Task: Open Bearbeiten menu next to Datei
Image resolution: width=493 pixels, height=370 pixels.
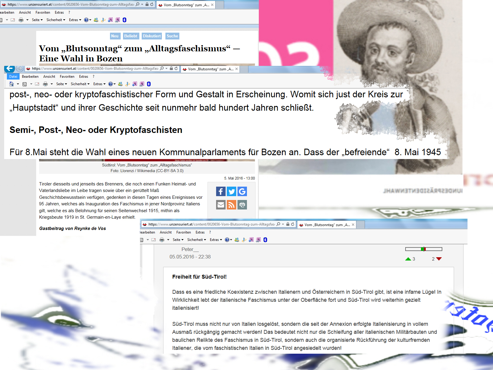Action: [30, 77]
